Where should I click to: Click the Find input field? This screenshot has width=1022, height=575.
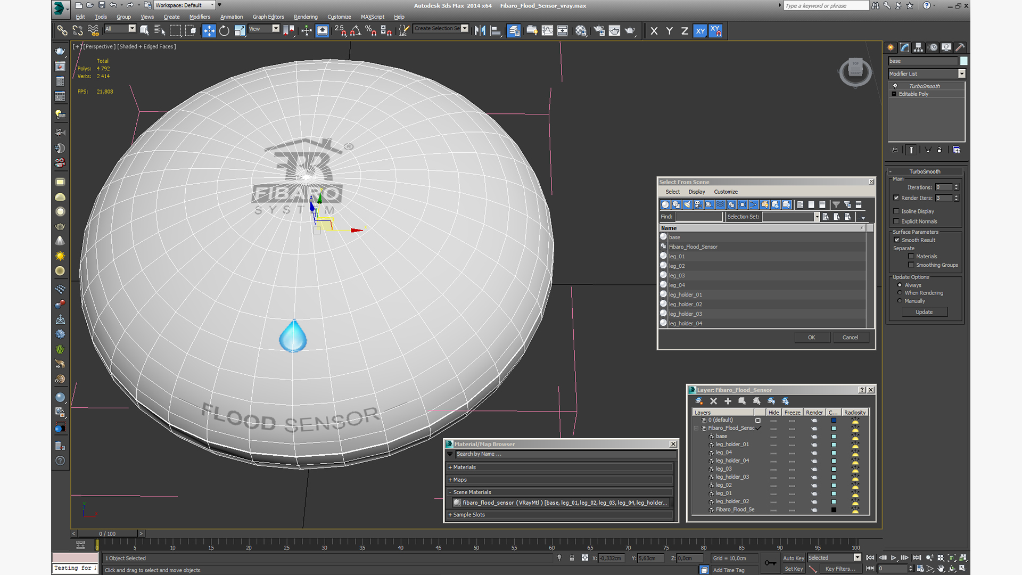(x=699, y=217)
